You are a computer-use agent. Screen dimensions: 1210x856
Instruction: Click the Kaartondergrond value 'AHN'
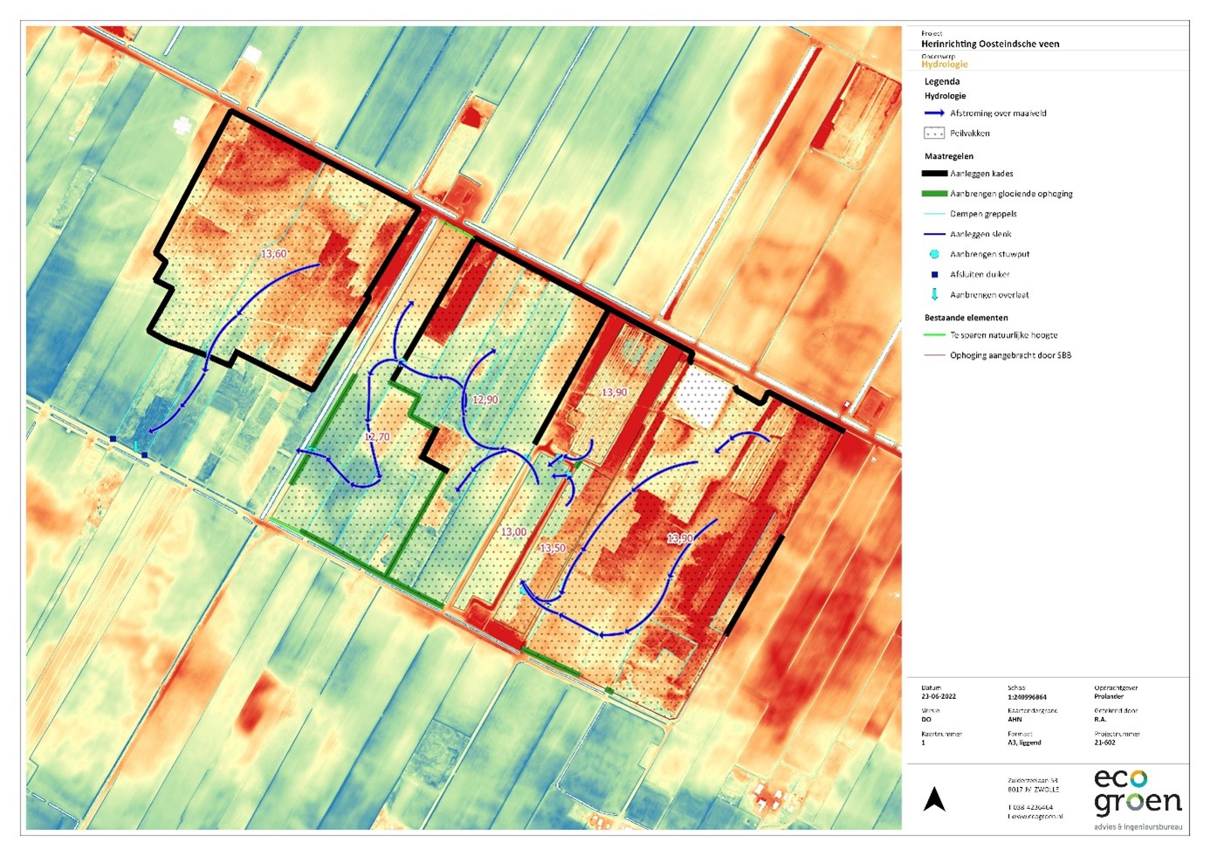[1014, 720]
